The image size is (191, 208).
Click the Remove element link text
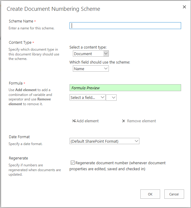coord(141,121)
